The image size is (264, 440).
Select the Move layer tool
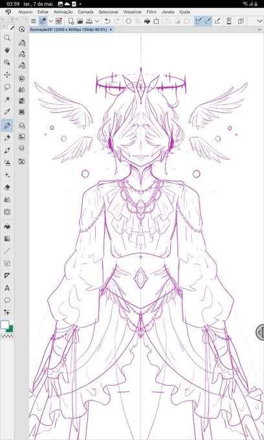coord(7,74)
